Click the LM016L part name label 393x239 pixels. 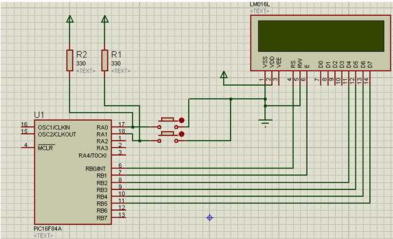pos(260,5)
